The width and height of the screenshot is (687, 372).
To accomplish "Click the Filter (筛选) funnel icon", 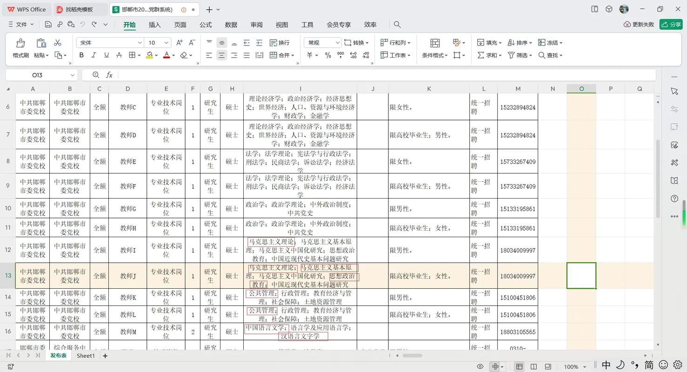I will (x=511, y=55).
